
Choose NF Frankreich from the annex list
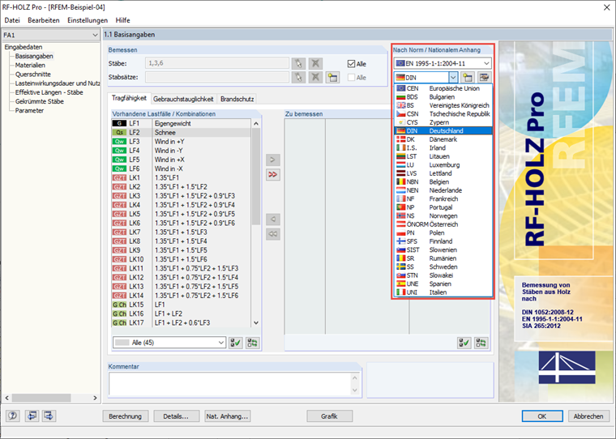click(x=443, y=198)
